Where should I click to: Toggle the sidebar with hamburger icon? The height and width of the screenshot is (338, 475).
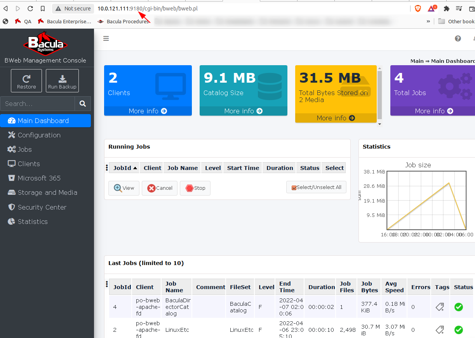tap(106, 38)
